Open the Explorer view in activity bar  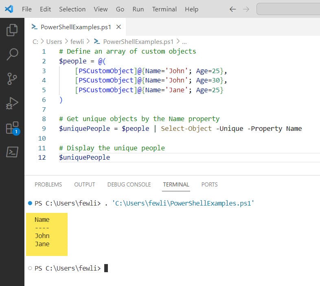coord(12,30)
